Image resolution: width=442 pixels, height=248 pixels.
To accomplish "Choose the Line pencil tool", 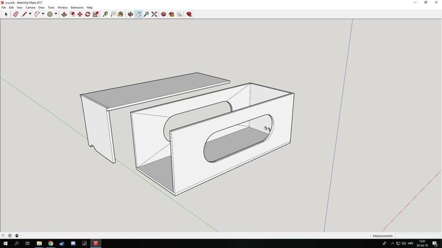I will [24, 14].
